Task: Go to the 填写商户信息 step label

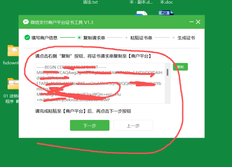Action: coord(44,38)
